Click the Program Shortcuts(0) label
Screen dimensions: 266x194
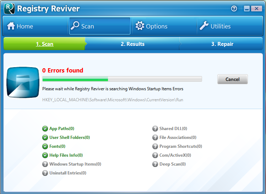(181, 146)
